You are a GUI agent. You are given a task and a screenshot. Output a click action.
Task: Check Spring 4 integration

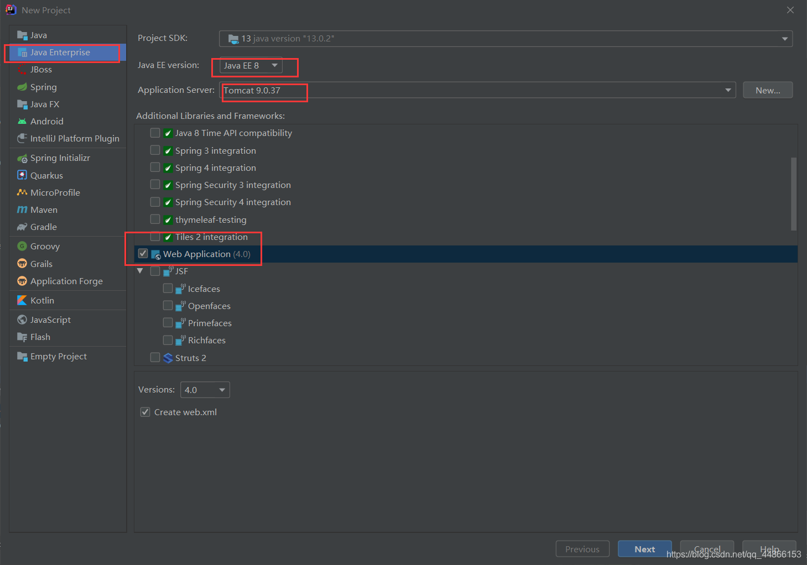(155, 167)
